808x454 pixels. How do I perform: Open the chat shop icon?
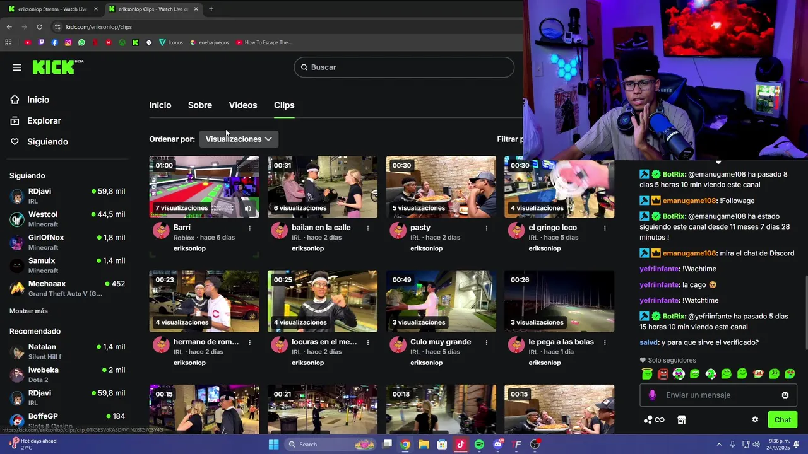pyautogui.click(x=681, y=420)
